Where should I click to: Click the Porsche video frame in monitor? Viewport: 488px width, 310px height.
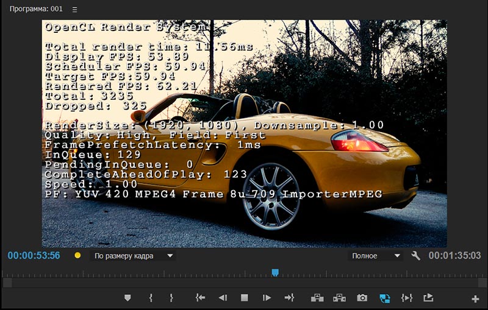click(245, 133)
